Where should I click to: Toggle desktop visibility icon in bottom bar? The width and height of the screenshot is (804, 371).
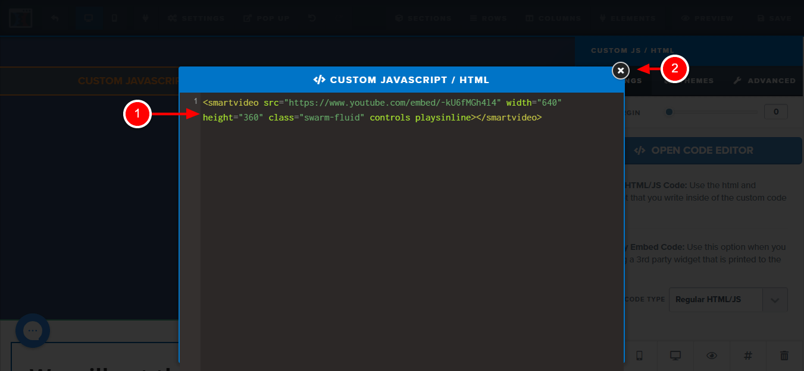[x=675, y=356]
